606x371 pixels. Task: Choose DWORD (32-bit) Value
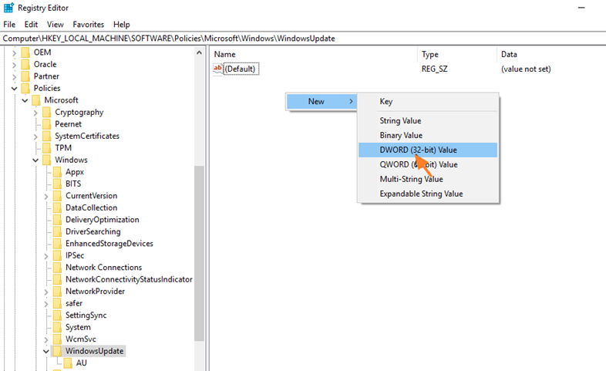(x=428, y=150)
